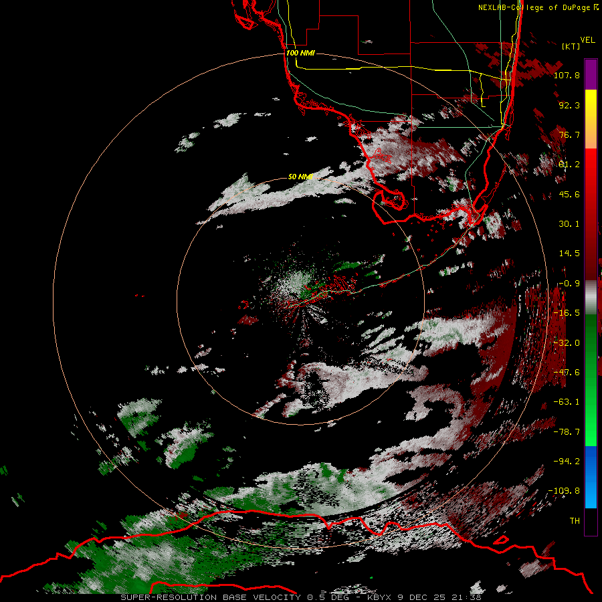Select the 30.1 legend value
Viewport: 602px width, 602px height.
click(x=569, y=223)
